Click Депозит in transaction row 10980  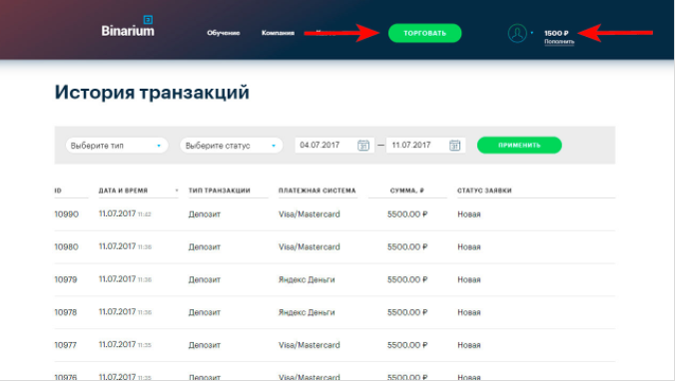pos(205,246)
